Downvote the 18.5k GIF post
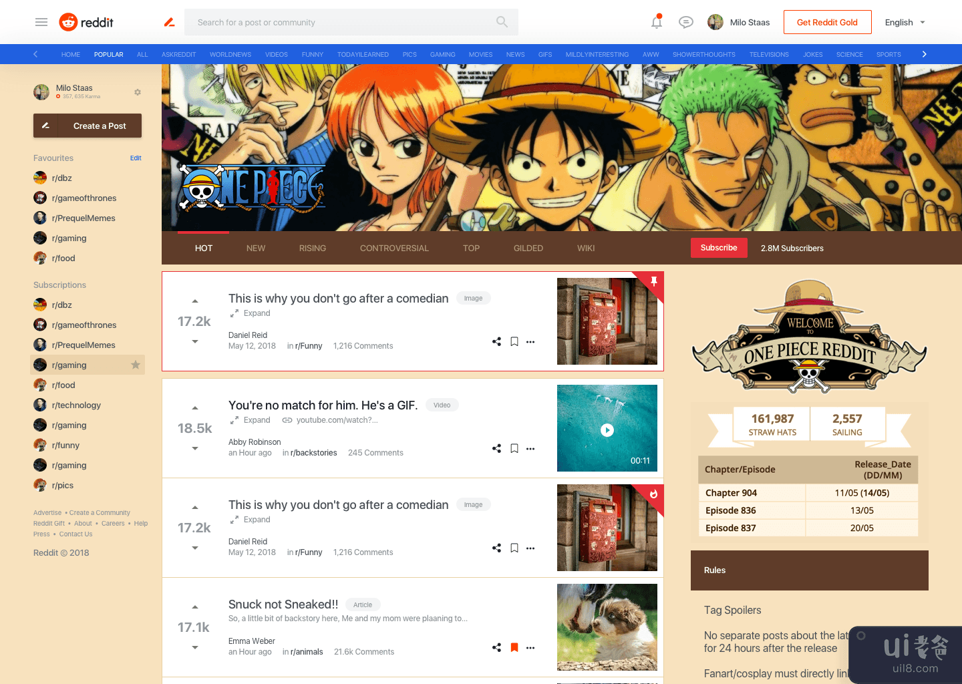The width and height of the screenshot is (962, 684). coord(195,448)
